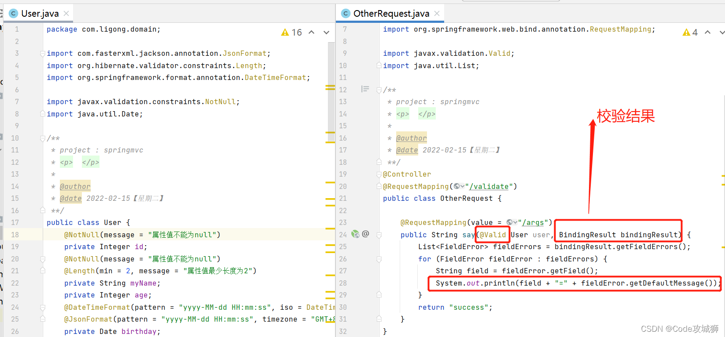Click the "@Controller" annotation text
725x337 pixels.
407,174
